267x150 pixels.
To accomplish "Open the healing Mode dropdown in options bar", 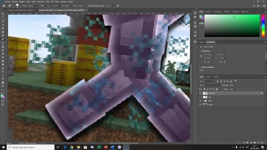I will pos(33,6).
